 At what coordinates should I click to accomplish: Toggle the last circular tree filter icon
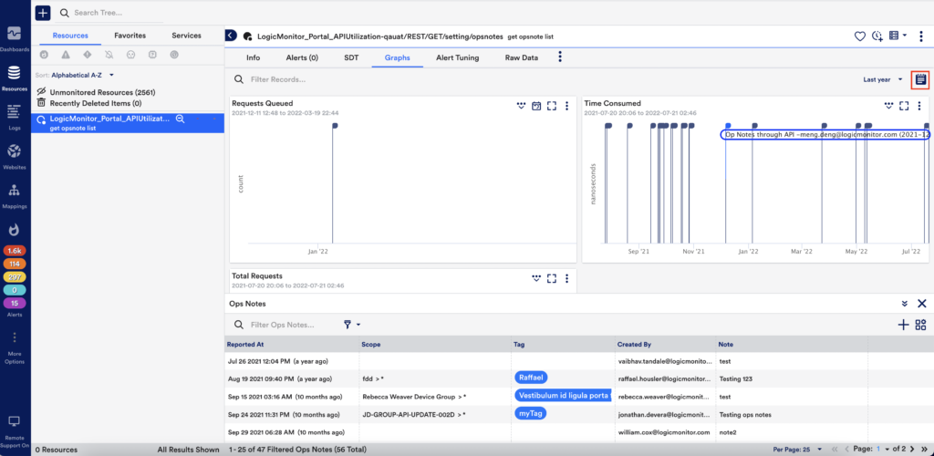(x=174, y=54)
